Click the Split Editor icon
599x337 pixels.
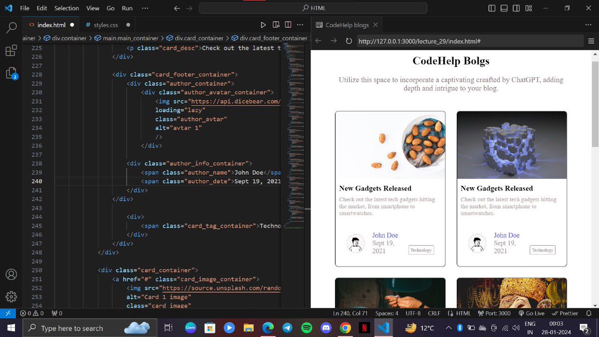[288, 24]
